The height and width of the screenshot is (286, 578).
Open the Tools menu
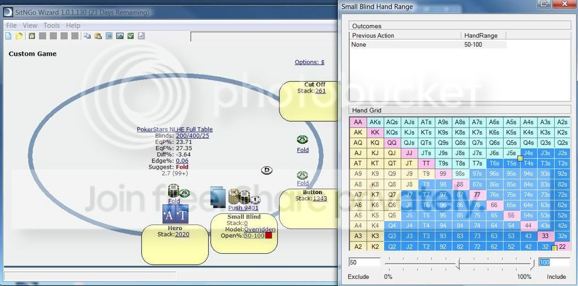click(51, 25)
